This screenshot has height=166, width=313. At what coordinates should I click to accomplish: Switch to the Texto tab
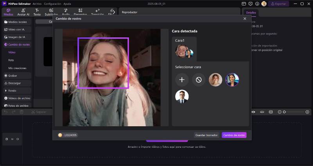click(37, 12)
